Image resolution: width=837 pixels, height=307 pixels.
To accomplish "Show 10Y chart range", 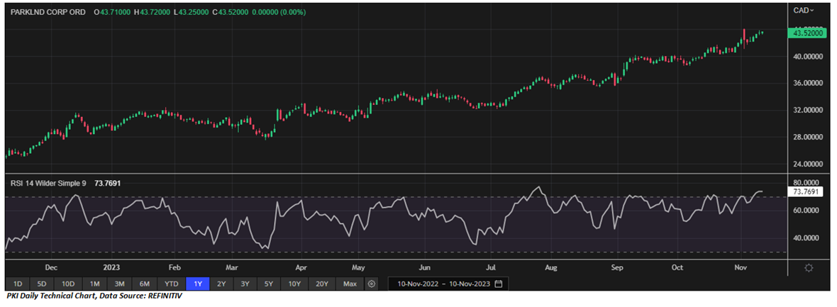I will click(x=294, y=284).
